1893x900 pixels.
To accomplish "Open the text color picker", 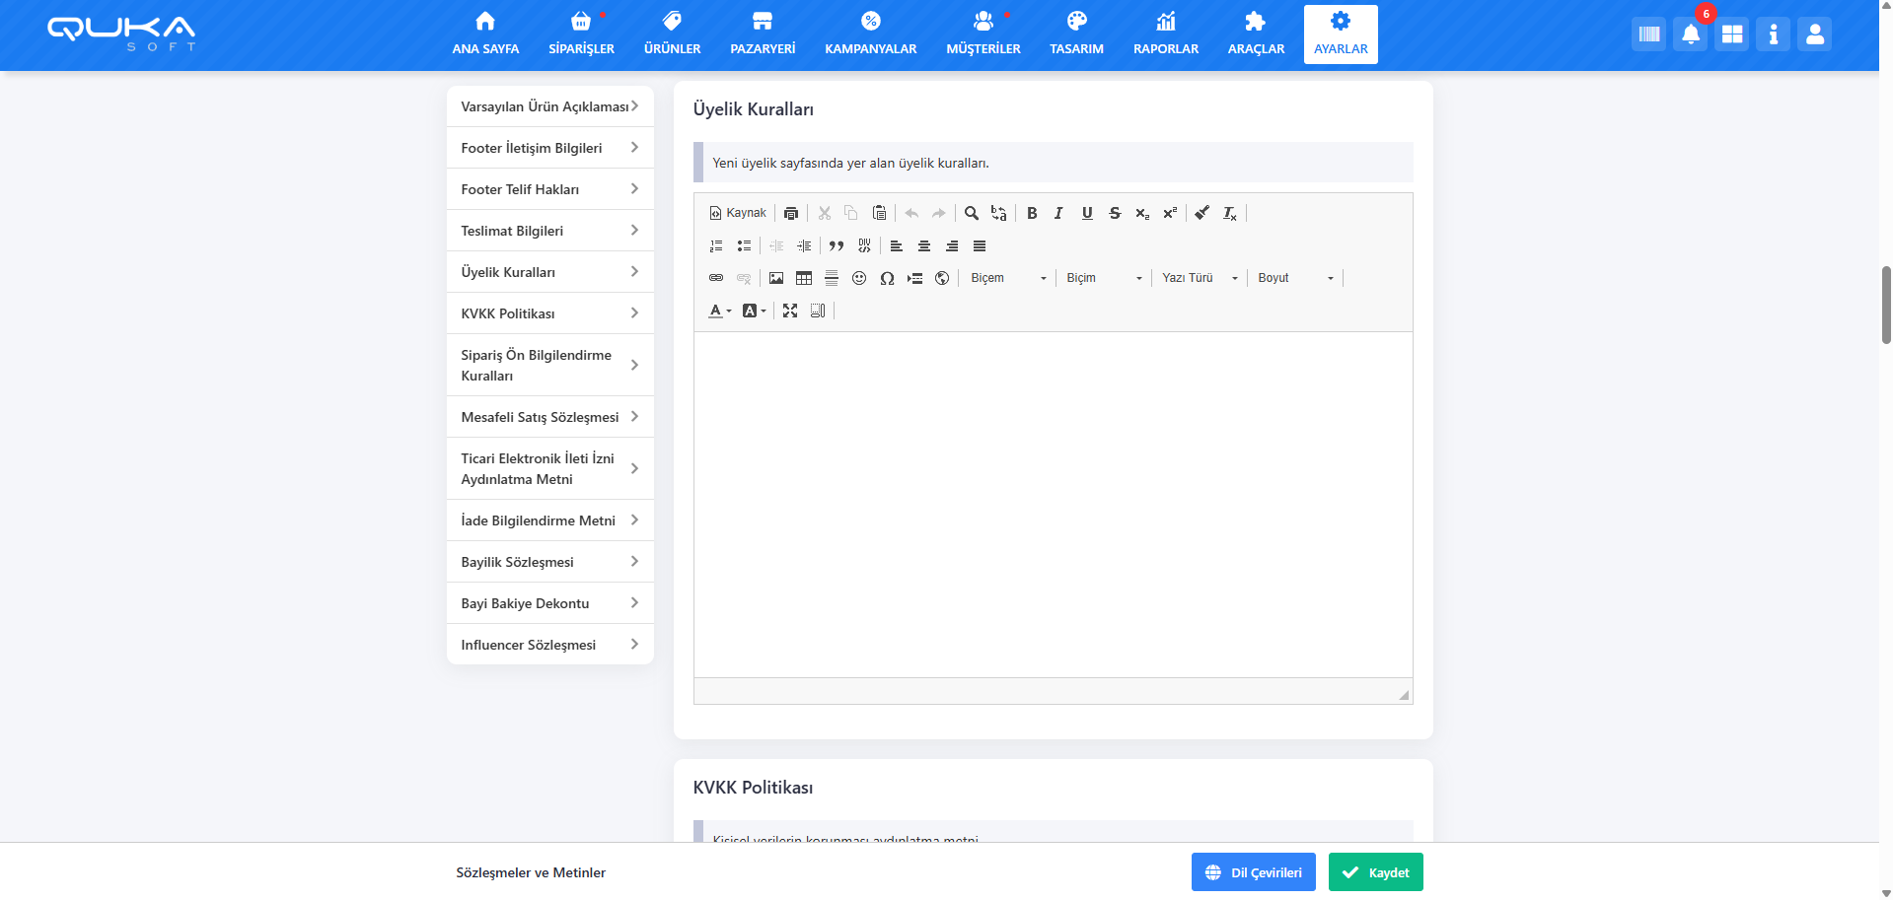I will [719, 311].
